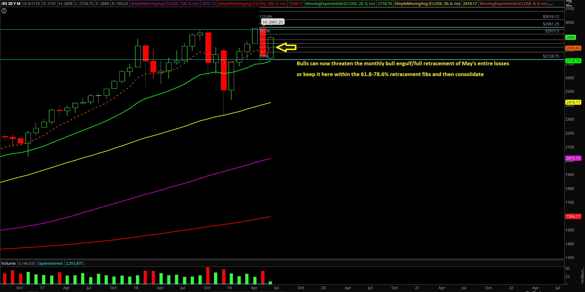Click the 2418.17 value in header

point(470,4)
